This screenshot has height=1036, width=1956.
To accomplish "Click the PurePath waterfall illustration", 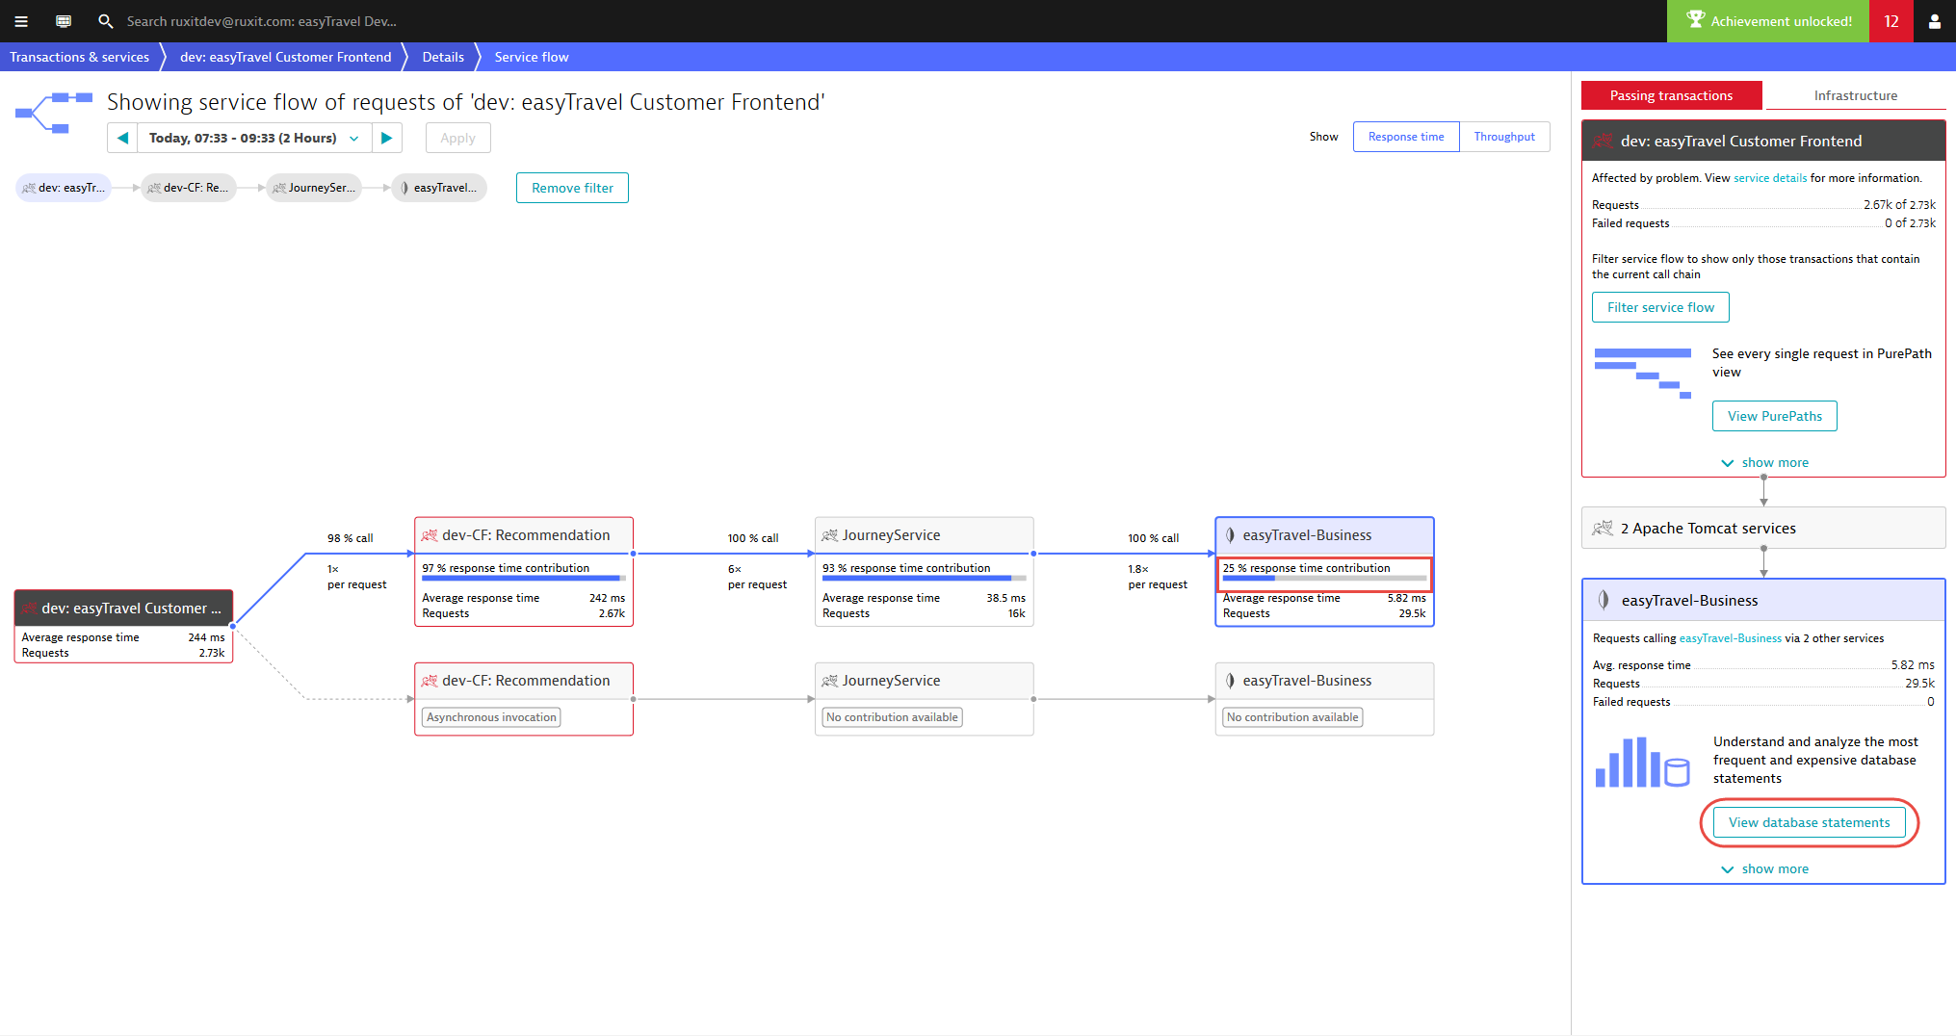I will point(1642,374).
